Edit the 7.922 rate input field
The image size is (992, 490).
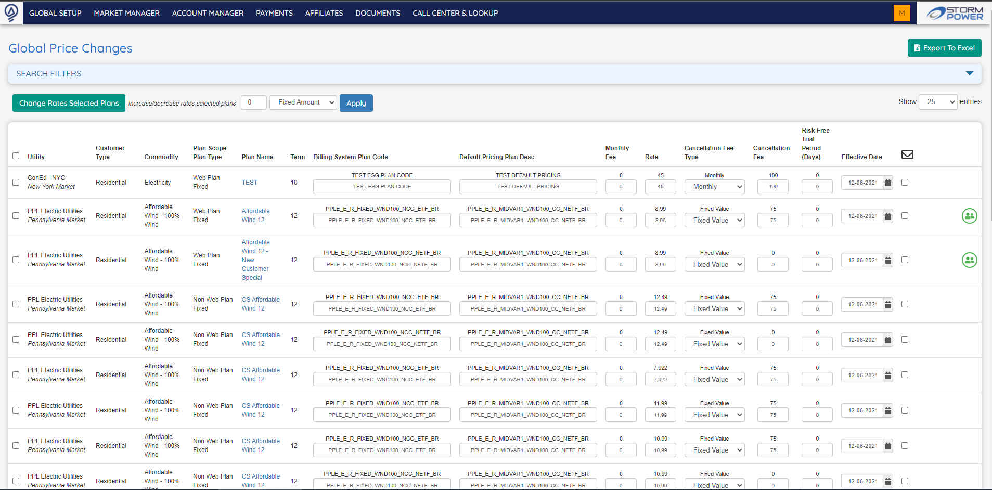tap(660, 380)
